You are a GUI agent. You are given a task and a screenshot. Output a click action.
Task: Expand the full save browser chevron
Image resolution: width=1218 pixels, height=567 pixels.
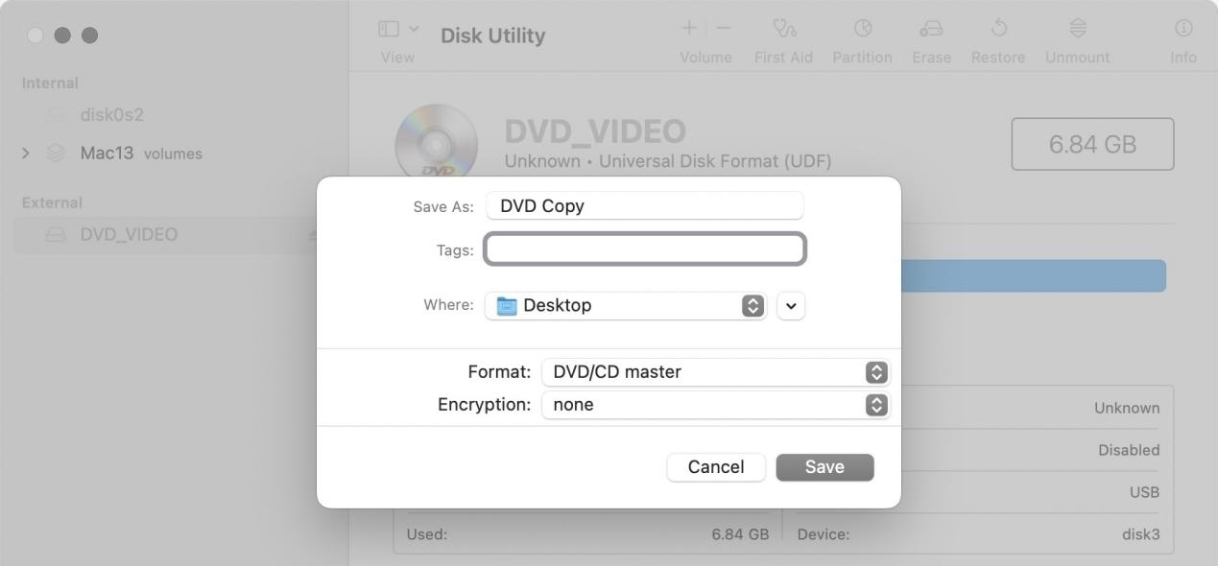791,306
